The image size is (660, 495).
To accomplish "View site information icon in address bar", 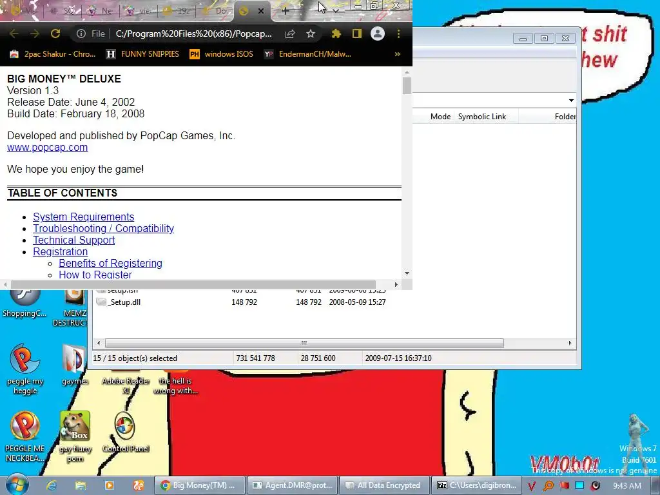I will (x=81, y=34).
